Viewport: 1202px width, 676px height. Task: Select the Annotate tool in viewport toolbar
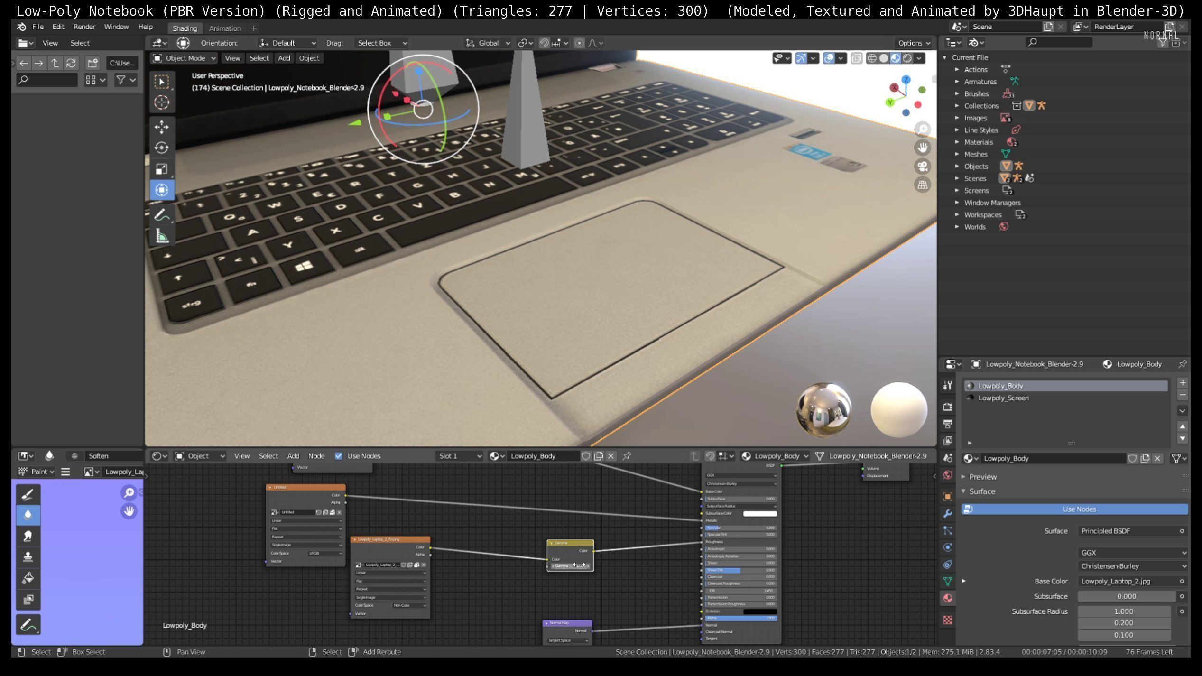point(161,215)
